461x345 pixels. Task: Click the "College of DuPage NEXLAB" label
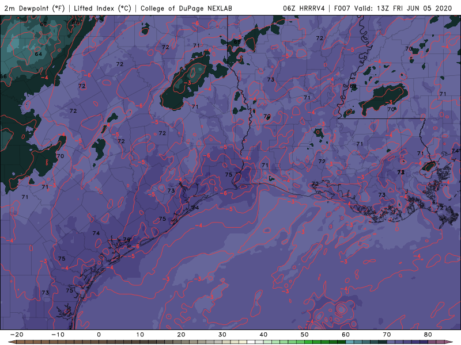[186, 8]
